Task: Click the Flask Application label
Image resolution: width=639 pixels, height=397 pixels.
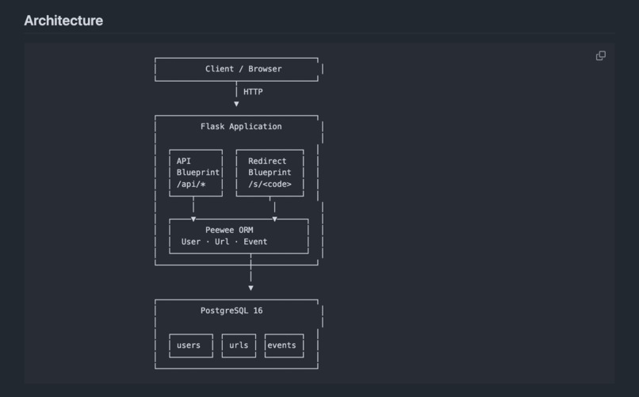Action: point(241,127)
